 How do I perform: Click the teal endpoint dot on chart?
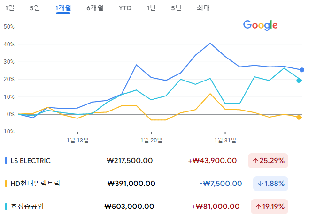click(299, 81)
